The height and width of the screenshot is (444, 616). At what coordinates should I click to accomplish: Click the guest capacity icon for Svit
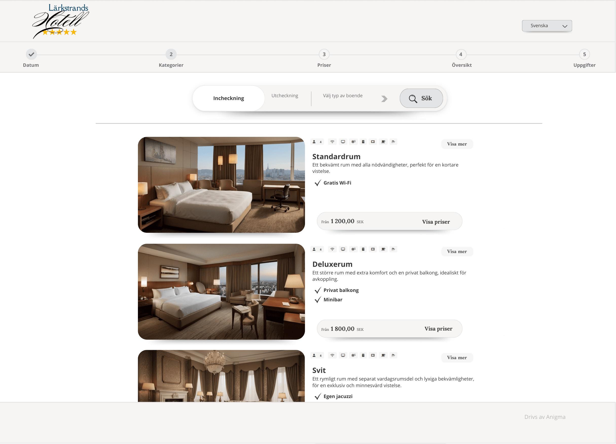click(x=317, y=355)
